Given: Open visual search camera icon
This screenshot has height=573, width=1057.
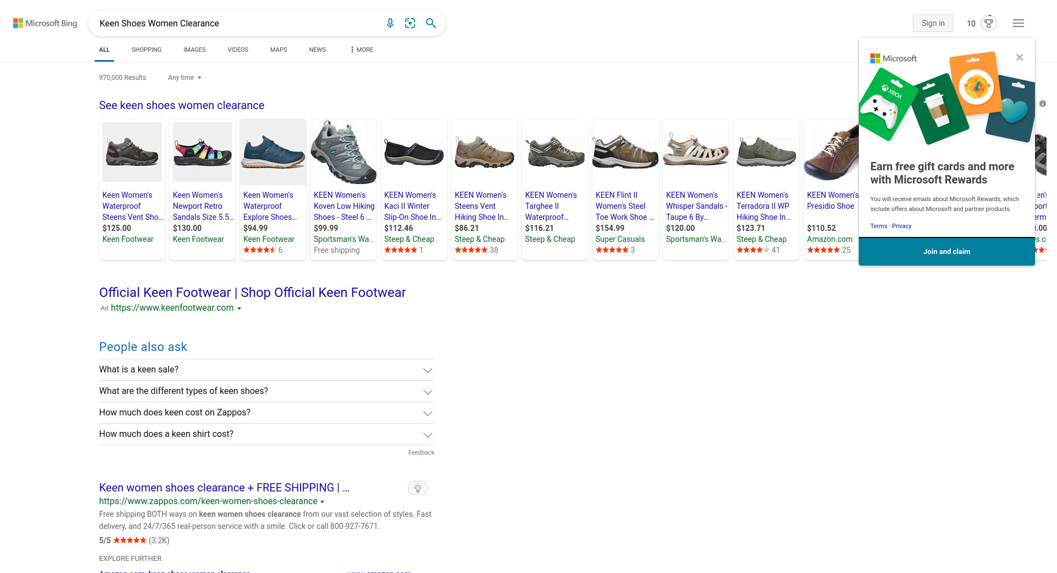Looking at the screenshot, I should [410, 23].
